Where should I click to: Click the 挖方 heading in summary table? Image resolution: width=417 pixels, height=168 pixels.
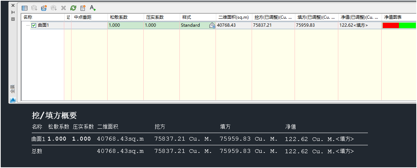click(160, 127)
